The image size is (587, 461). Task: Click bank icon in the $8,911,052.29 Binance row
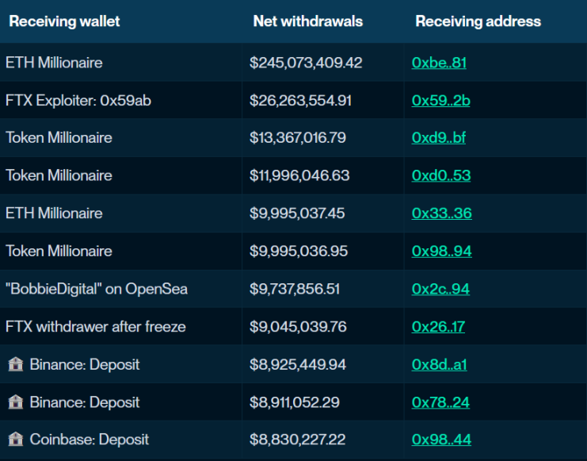click(x=15, y=402)
